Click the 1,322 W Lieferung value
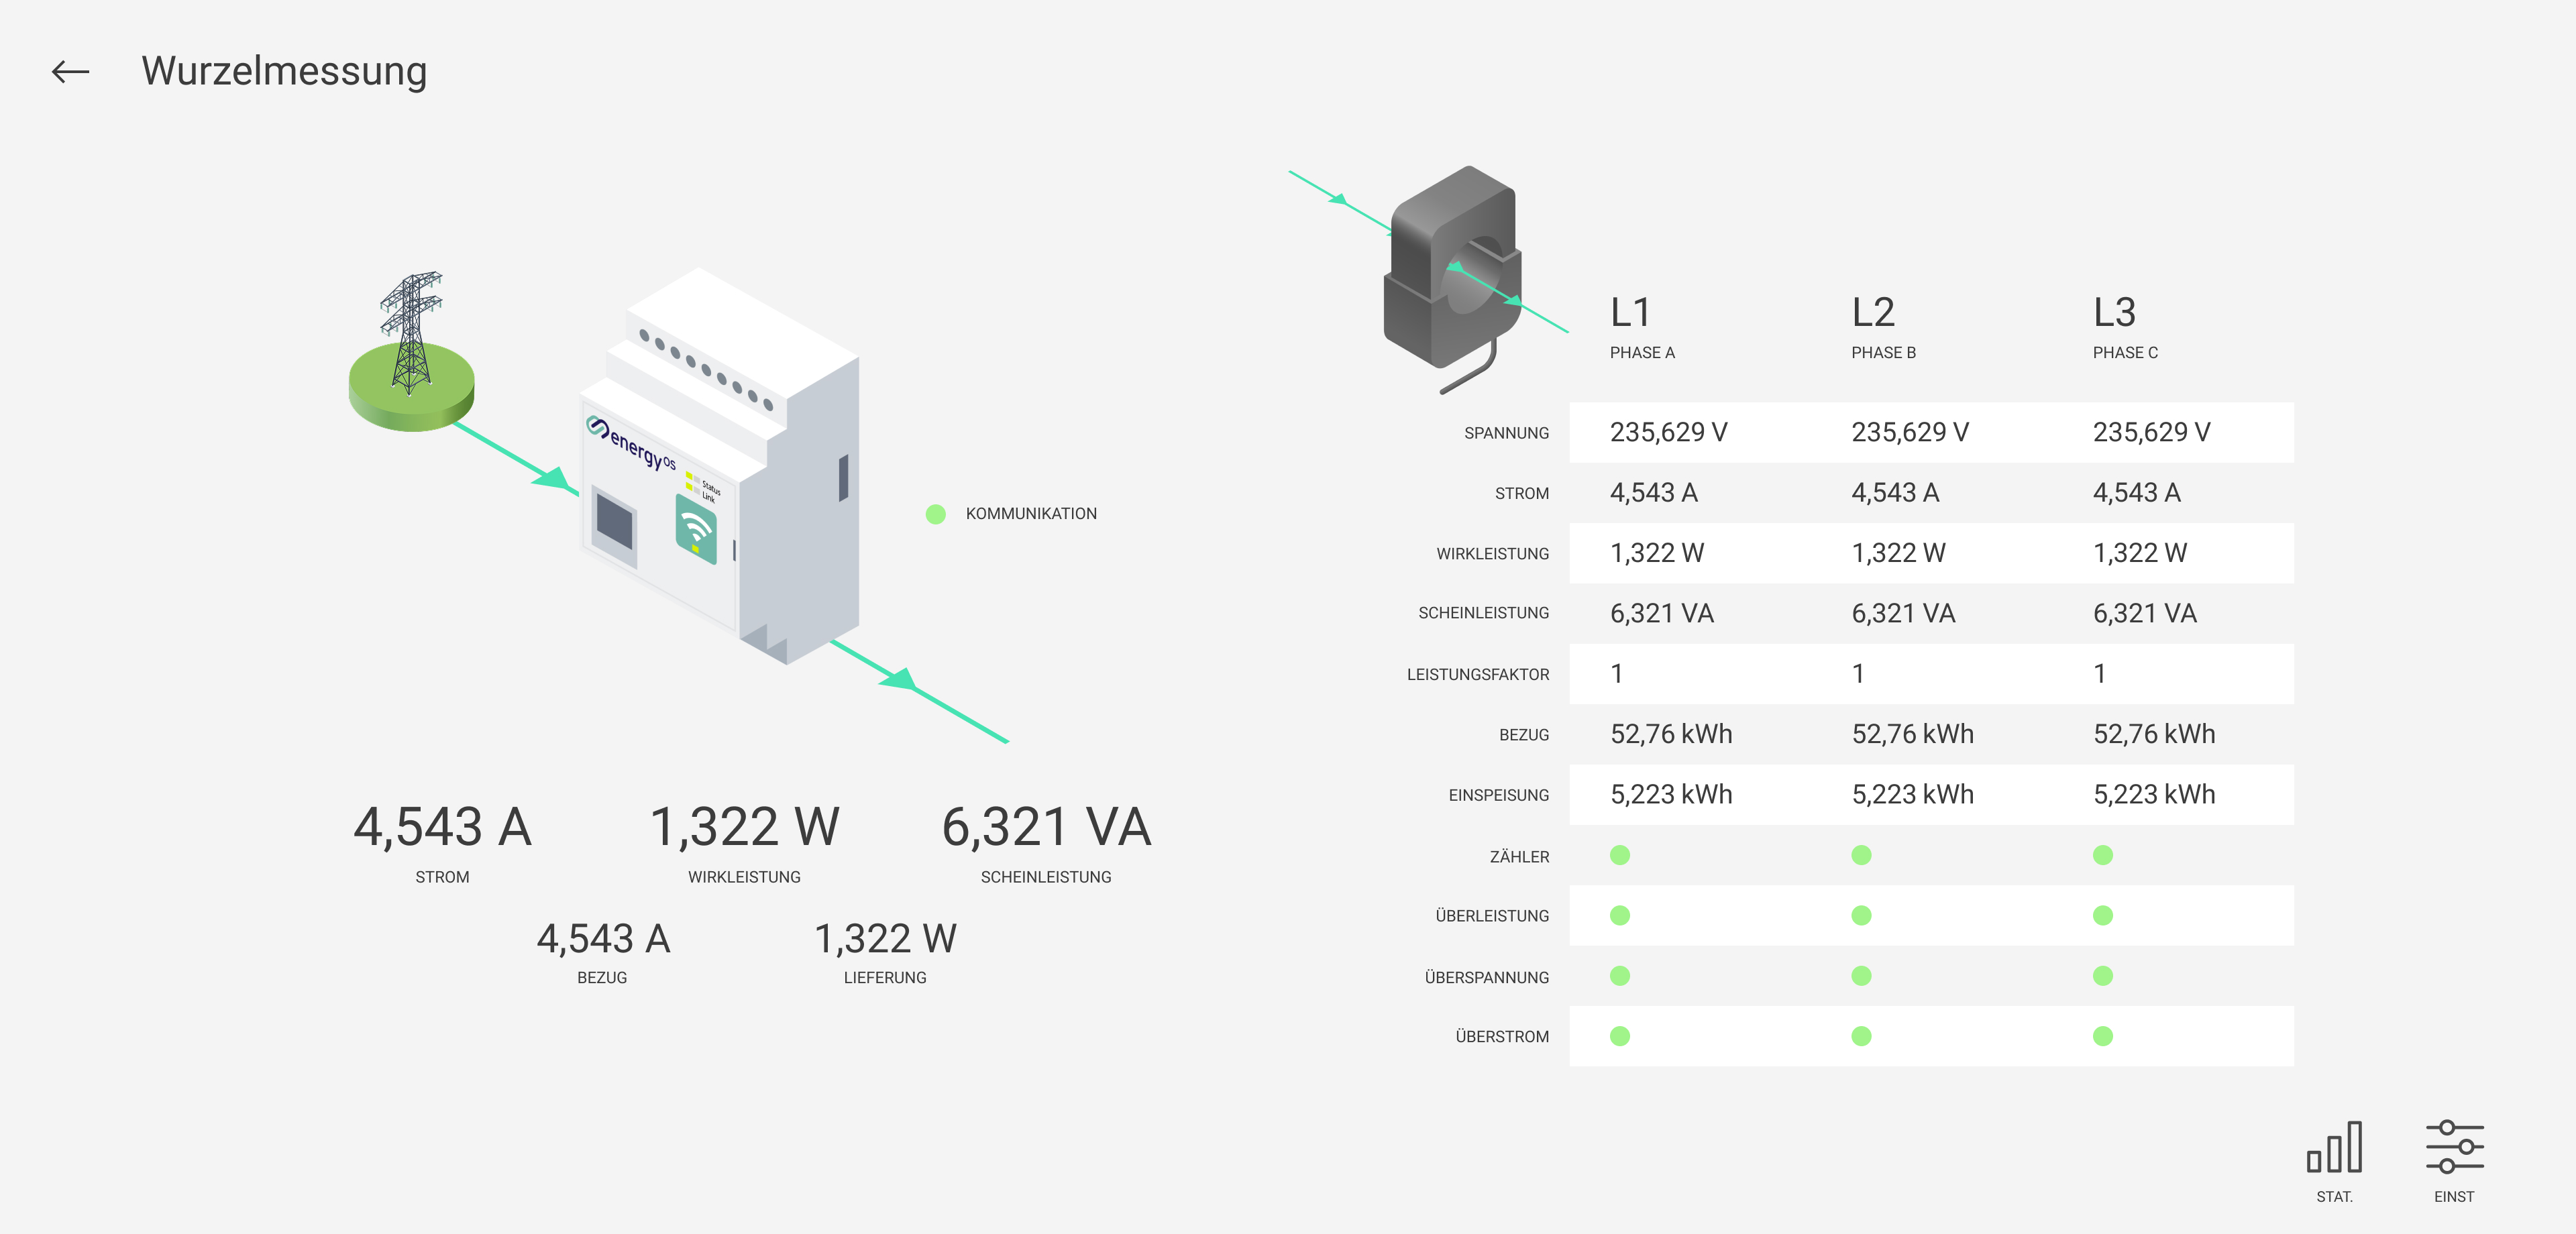The image size is (2576, 1234). tap(885, 939)
